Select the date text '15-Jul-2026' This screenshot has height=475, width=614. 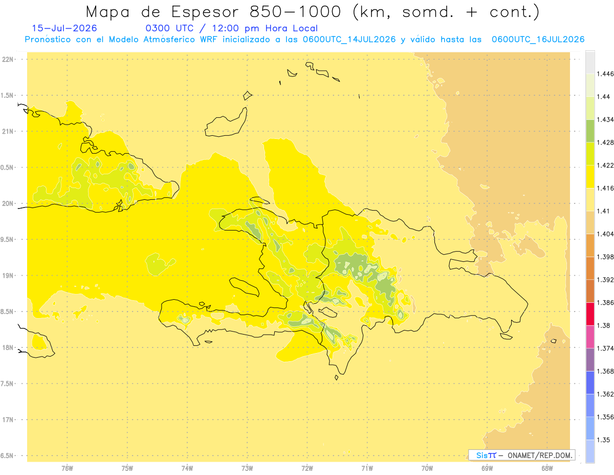[x=64, y=28]
